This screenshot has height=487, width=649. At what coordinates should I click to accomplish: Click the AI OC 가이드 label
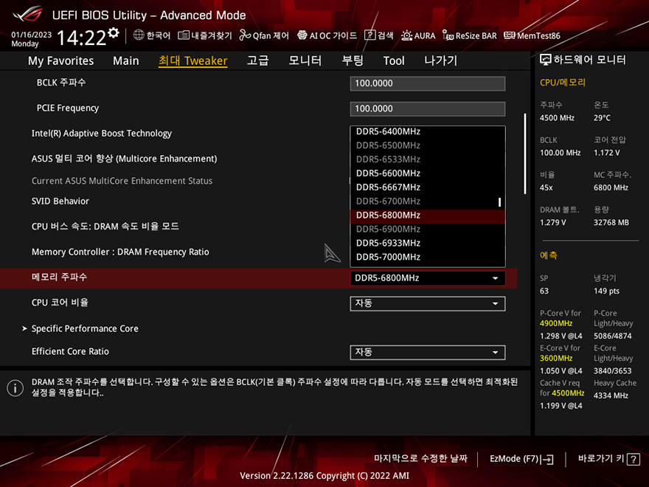coord(333,35)
